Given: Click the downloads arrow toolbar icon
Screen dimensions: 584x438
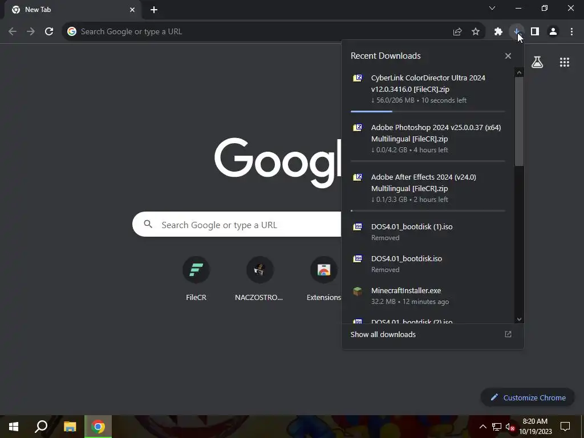Looking at the screenshot, I should 517,32.
